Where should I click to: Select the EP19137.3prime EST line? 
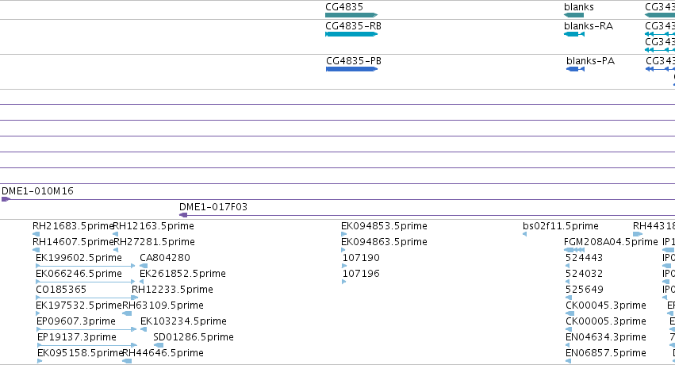(87, 345)
